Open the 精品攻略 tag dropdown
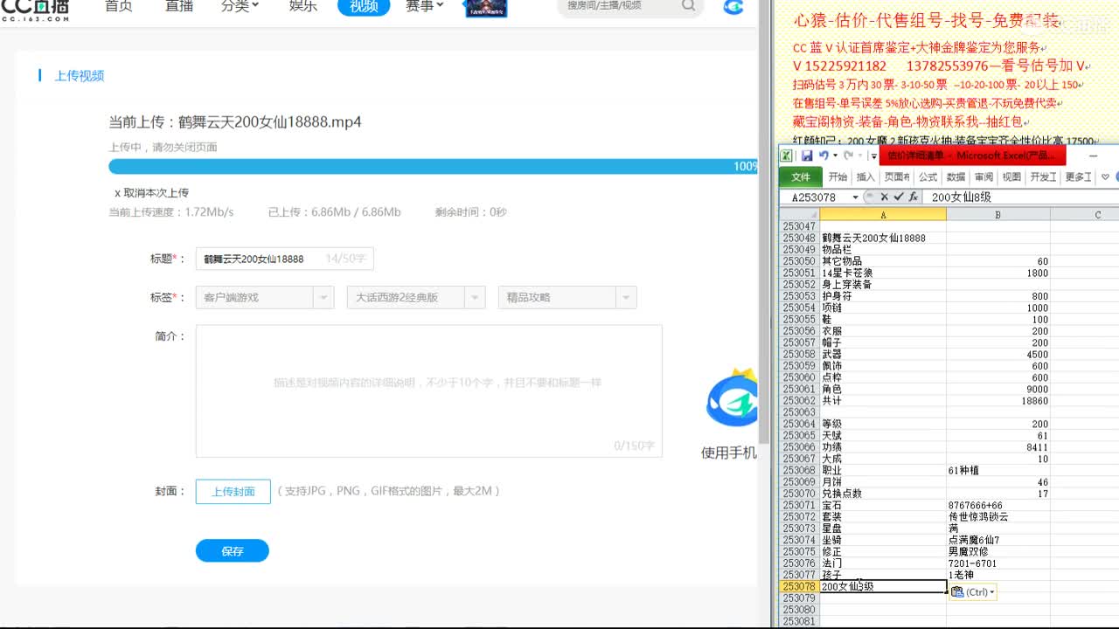 point(567,297)
